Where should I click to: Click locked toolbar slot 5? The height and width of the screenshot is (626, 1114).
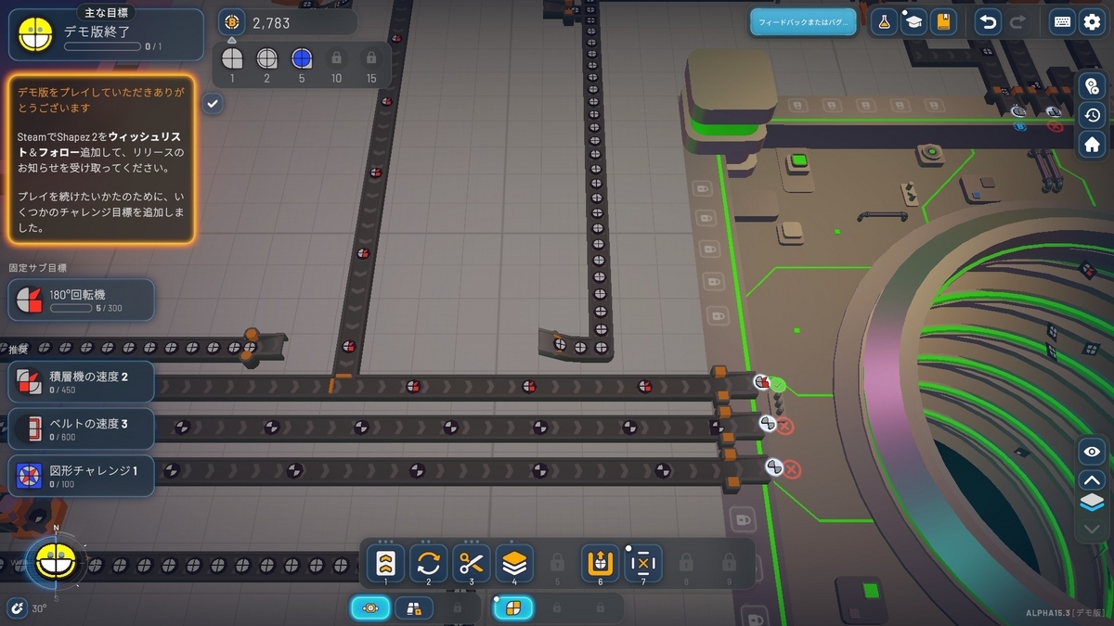(557, 563)
